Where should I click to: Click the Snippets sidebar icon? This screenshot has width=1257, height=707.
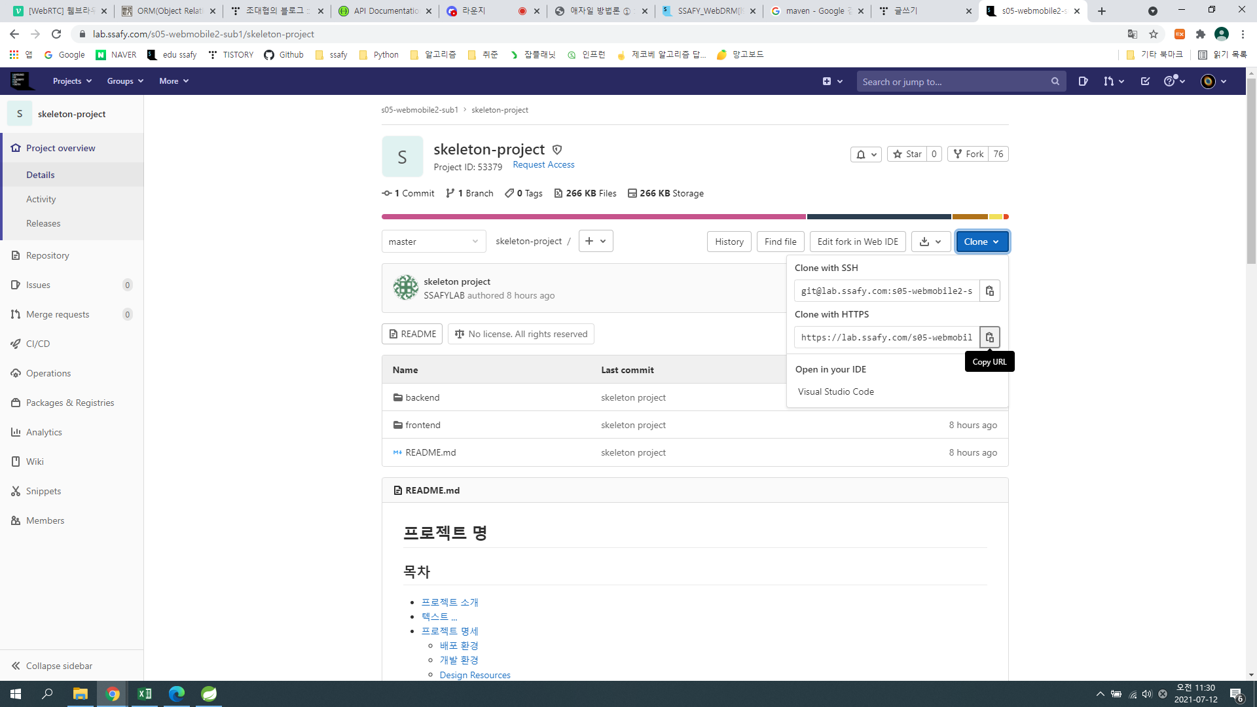coord(16,491)
